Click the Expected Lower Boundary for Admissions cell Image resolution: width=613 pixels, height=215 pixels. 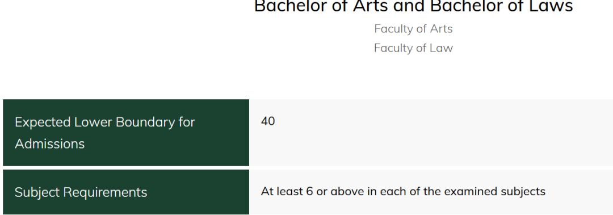coord(126,133)
